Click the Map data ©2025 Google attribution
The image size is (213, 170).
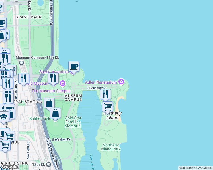tap(195, 168)
